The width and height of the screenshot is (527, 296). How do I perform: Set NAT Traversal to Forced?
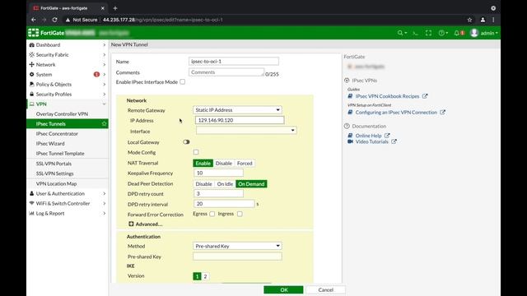tap(245, 163)
